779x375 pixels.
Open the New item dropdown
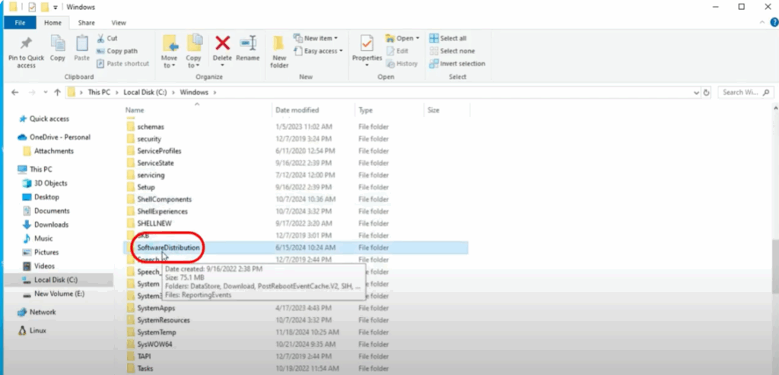pos(316,38)
